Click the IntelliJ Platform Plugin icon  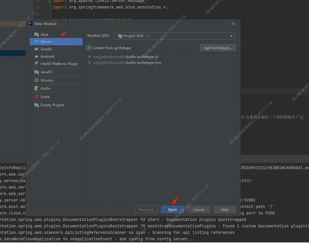(36, 64)
